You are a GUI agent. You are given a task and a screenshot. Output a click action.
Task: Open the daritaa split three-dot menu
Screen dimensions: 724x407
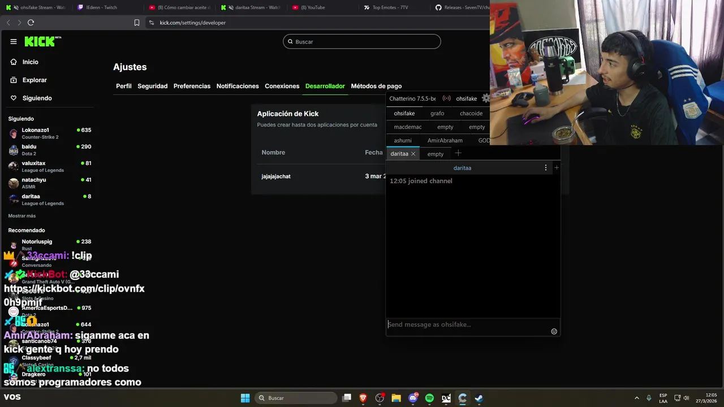pos(546,168)
